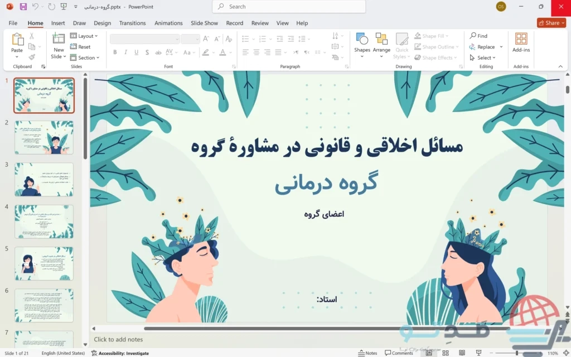
Task: Open the Design tab
Action: pyautogui.click(x=103, y=23)
